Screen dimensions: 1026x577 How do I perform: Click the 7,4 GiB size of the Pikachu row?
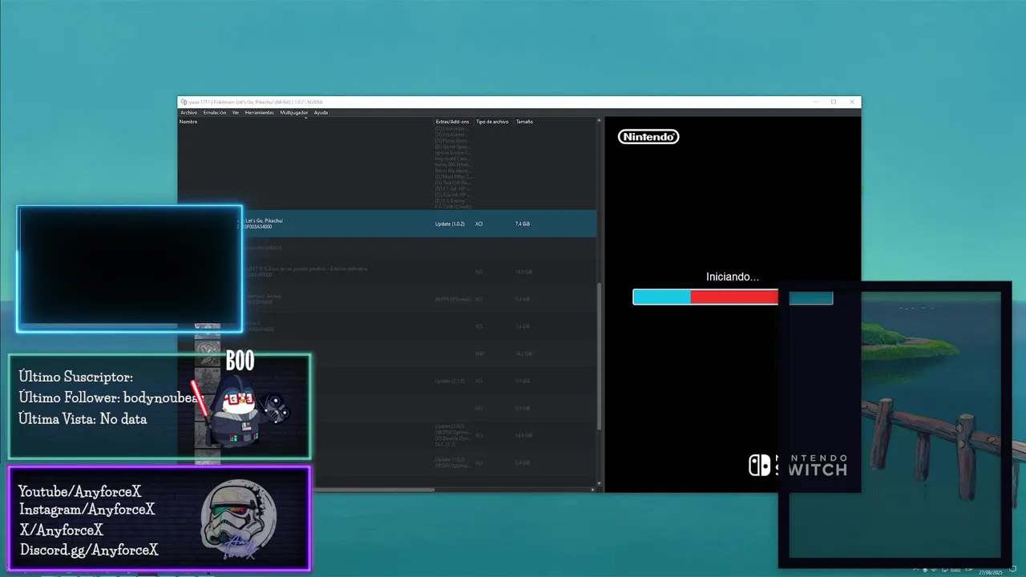(523, 224)
